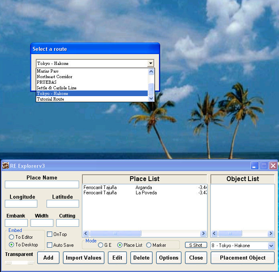Choose Tutorial Route from dropdown list
This screenshot has width=279, height=272.
pos(50,99)
